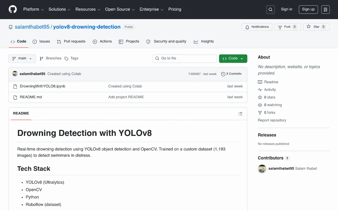Open salamthabet95 owner profile link
This screenshot has width=338, height=211.
(x=32, y=27)
